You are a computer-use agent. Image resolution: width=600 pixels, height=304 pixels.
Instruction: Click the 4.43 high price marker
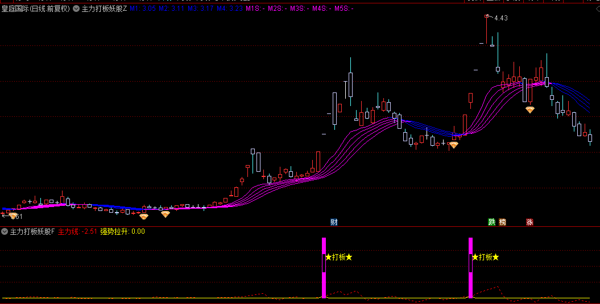pyautogui.click(x=500, y=18)
